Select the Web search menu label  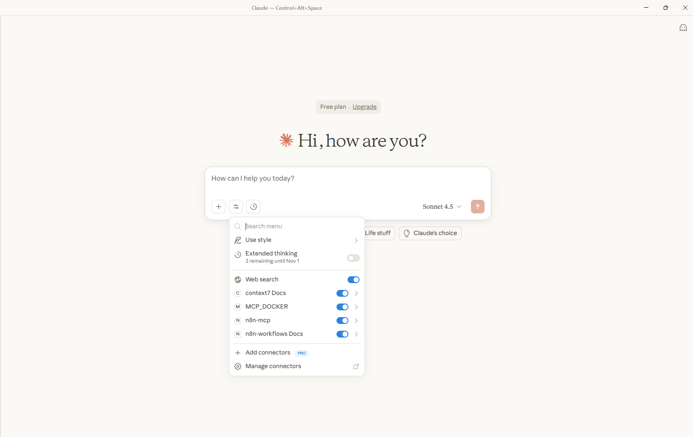tap(262, 279)
